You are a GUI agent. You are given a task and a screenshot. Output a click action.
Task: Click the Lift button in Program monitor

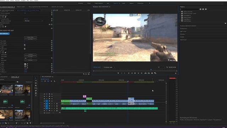click(x=145, y=73)
